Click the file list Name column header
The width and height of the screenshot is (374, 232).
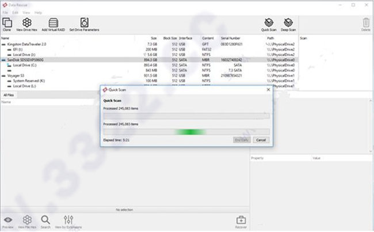tap(6, 102)
